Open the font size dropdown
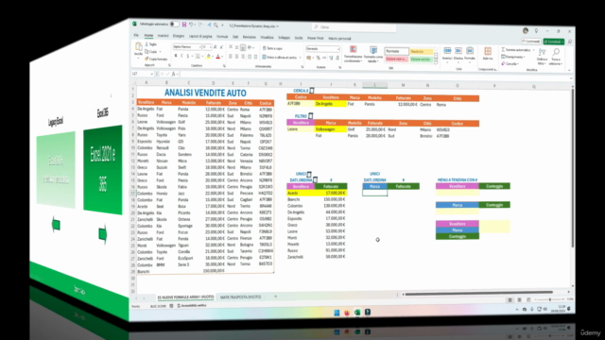This screenshot has width=605, height=340. (x=210, y=47)
